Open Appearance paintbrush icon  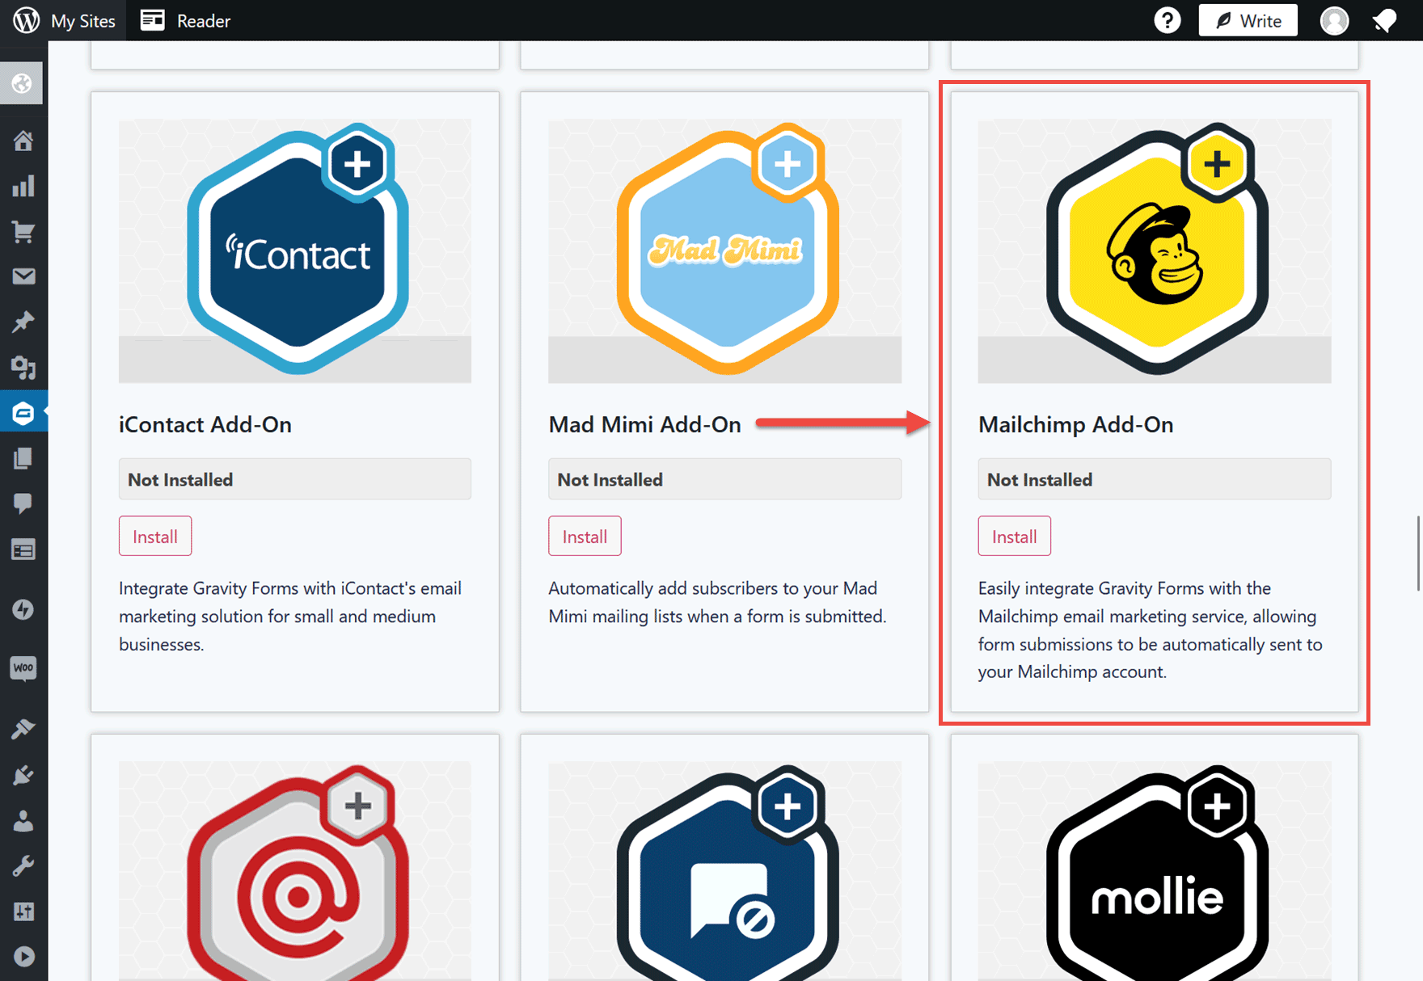coord(23,729)
